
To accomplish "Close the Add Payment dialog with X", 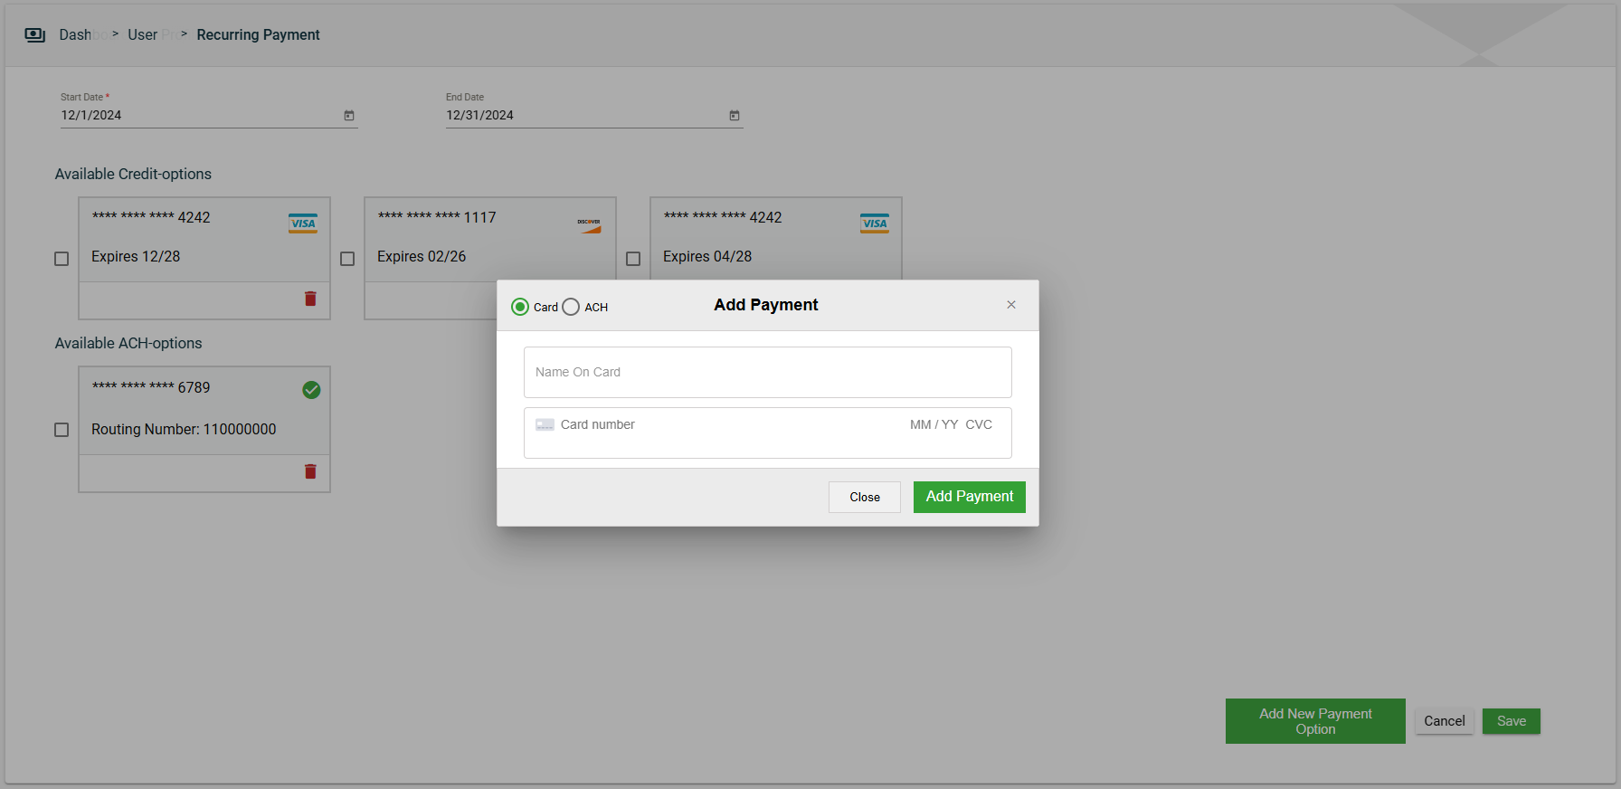I will (1011, 305).
